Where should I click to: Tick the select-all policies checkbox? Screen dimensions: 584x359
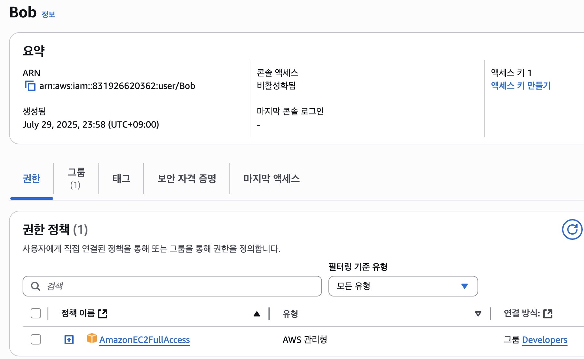tap(36, 313)
